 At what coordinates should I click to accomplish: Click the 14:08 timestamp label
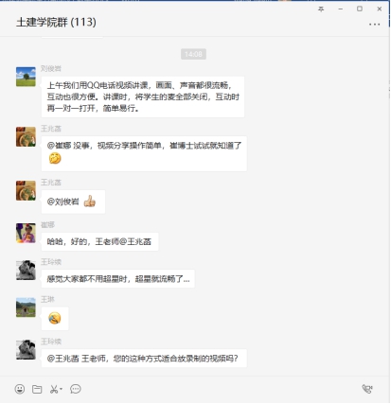[193, 54]
